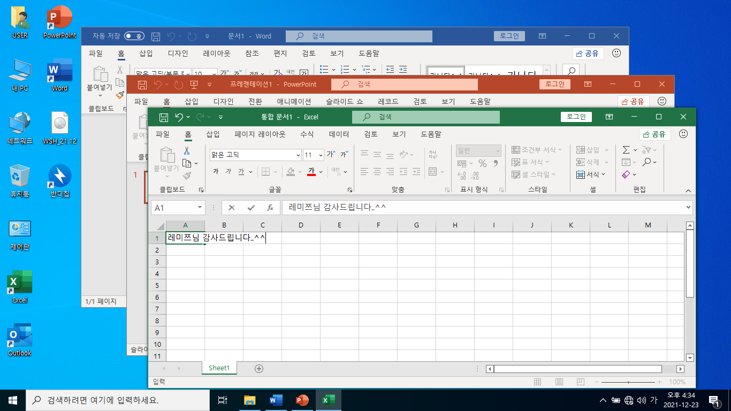Confirm the cell entry with the checkmark button
Image resolution: width=731 pixels, height=411 pixels.
click(x=251, y=208)
